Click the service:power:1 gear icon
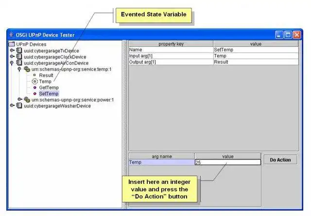Screen dimensions: 311x216 pyautogui.click(x=27, y=99)
